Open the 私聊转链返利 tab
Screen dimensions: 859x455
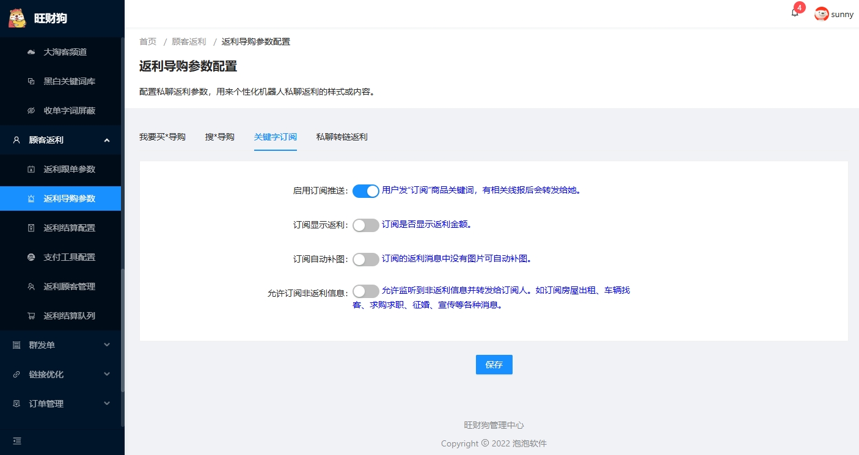point(342,137)
